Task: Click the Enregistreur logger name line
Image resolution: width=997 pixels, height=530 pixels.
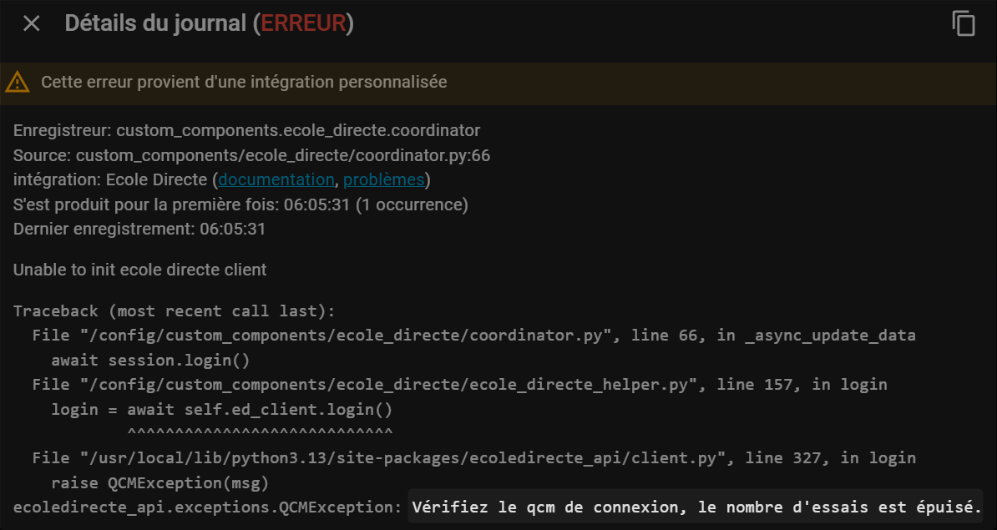Action: 246,131
